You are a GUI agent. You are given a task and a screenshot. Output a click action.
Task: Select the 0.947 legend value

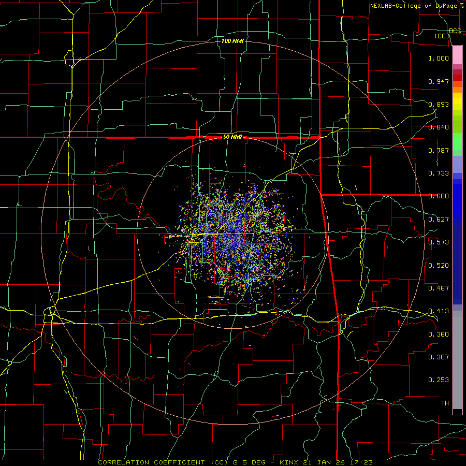click(439, 81)
